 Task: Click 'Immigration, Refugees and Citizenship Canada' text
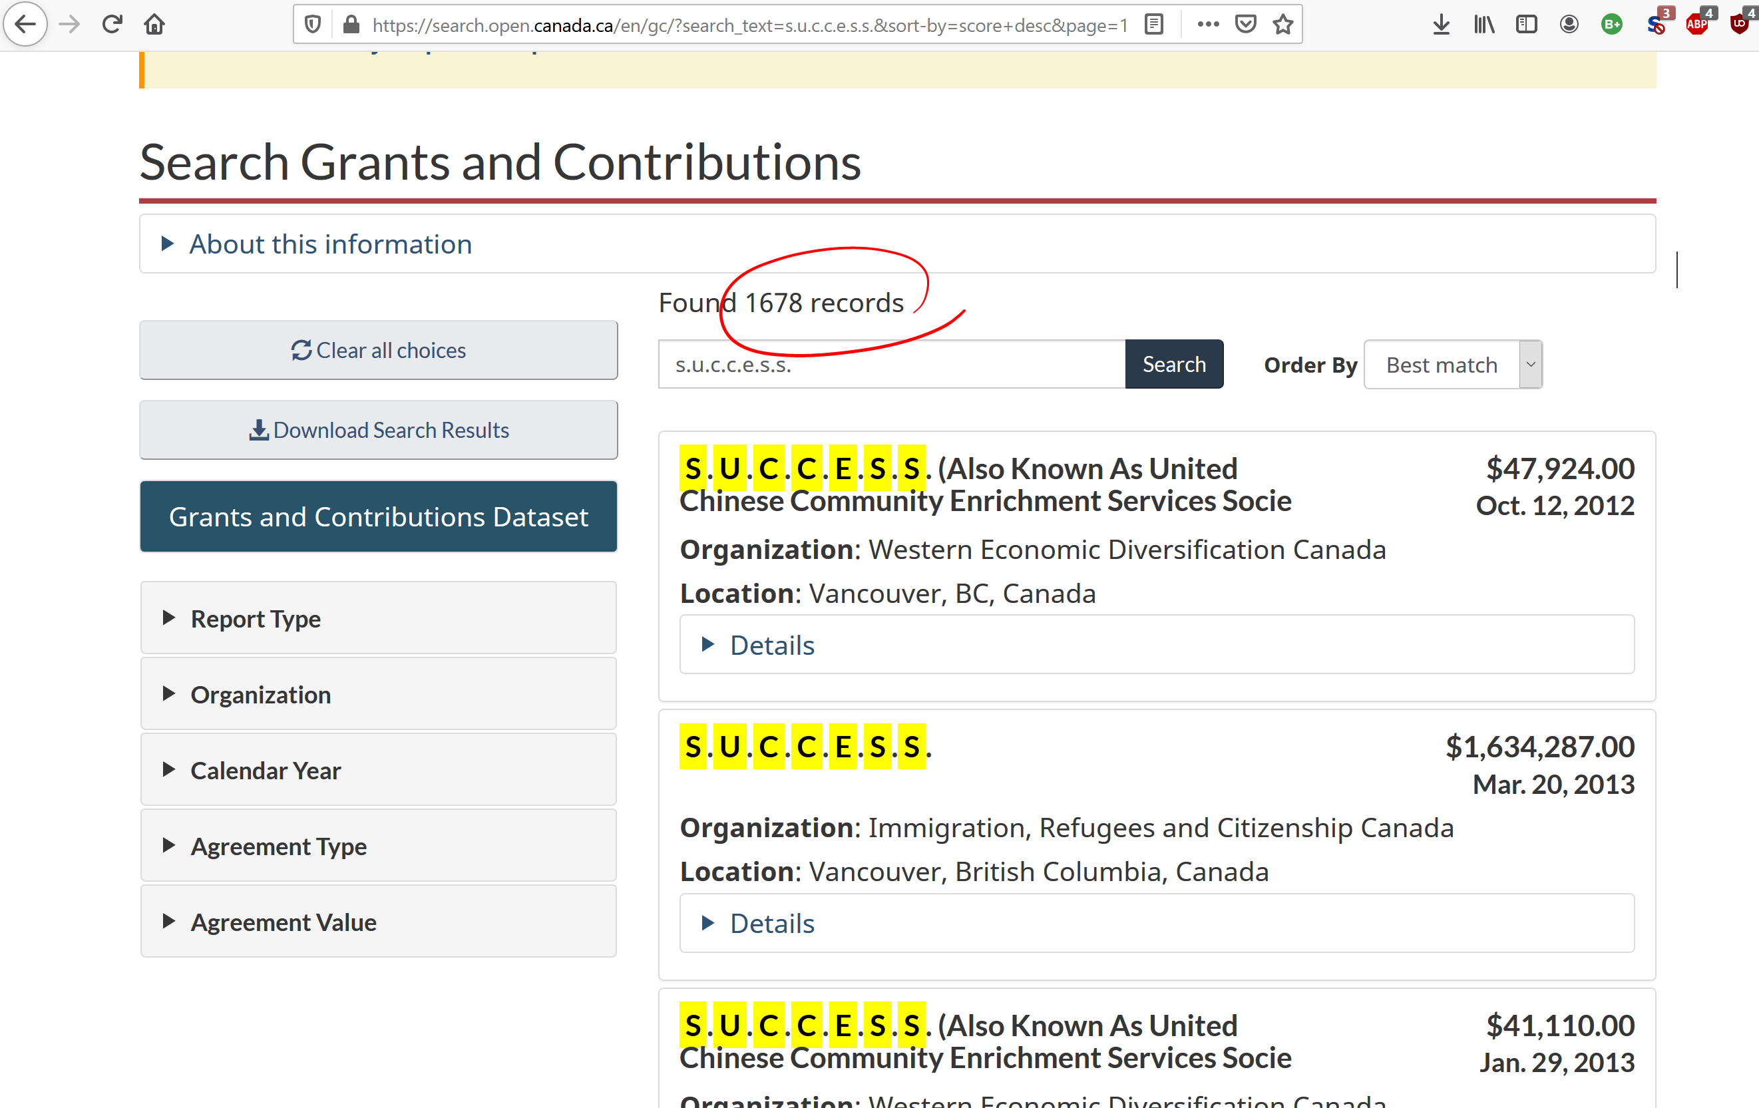pos(1161,828)
